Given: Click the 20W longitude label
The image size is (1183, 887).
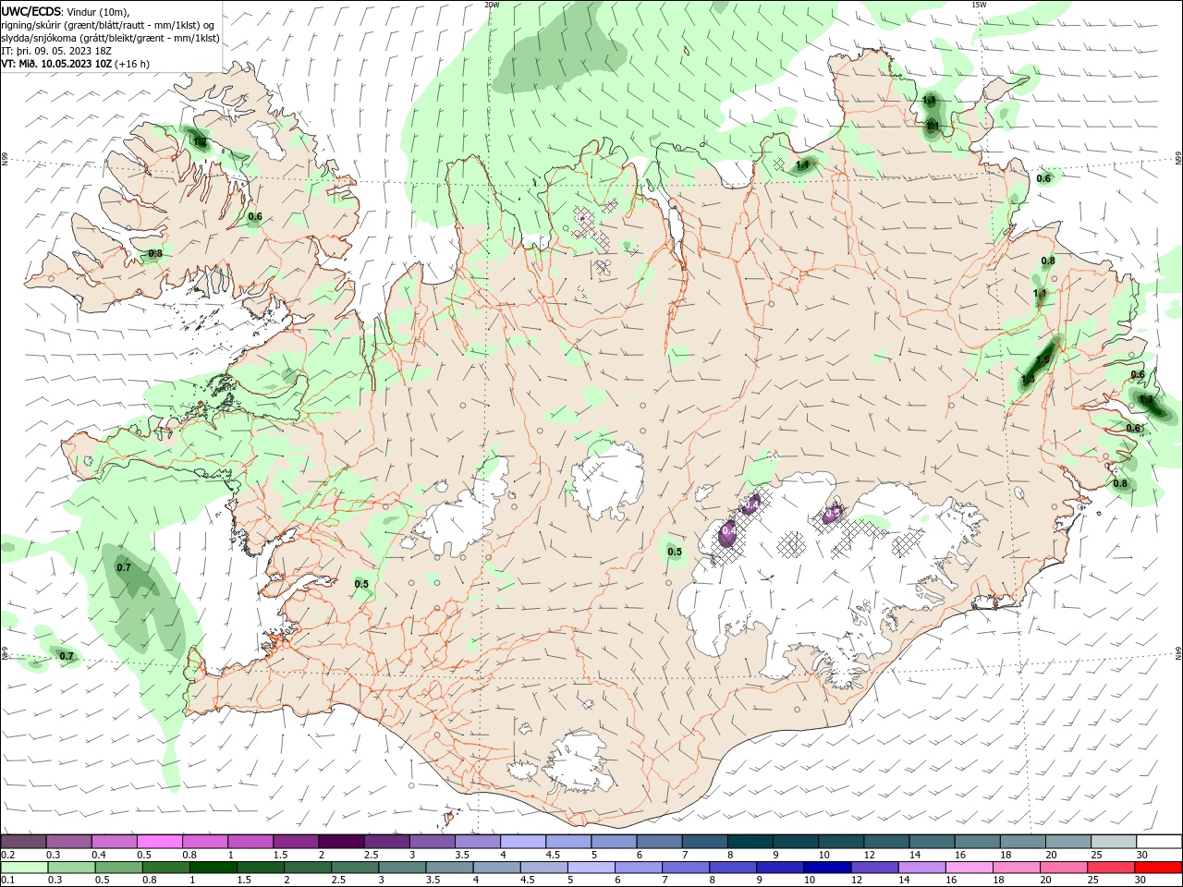Looking at the screenshot, I should coord(492,5).
